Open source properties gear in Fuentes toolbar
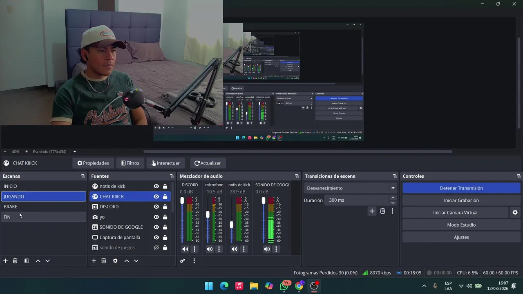The width and height of the screenshot is (523, 294). click(x=115, y=261)
